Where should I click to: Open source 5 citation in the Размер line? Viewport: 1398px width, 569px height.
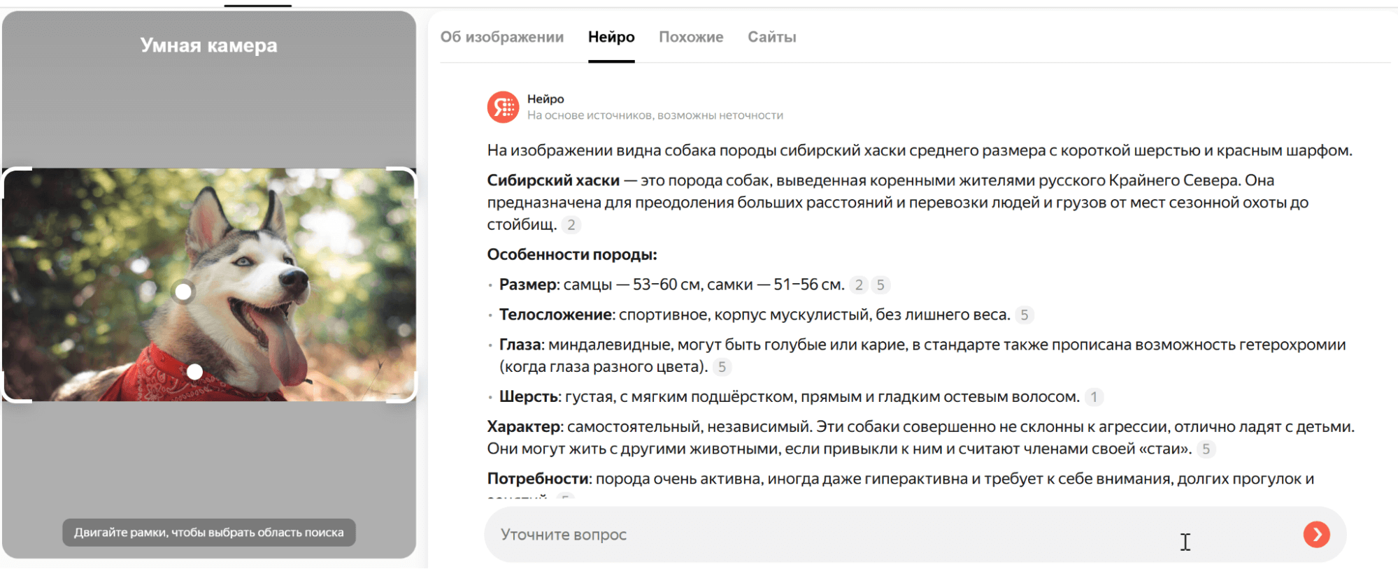[880, 285]
